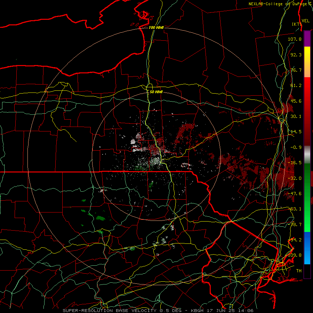This screenshot has height=313, width=313.
Task: Click the -0.9 velocity scale value
Action: 296,147
